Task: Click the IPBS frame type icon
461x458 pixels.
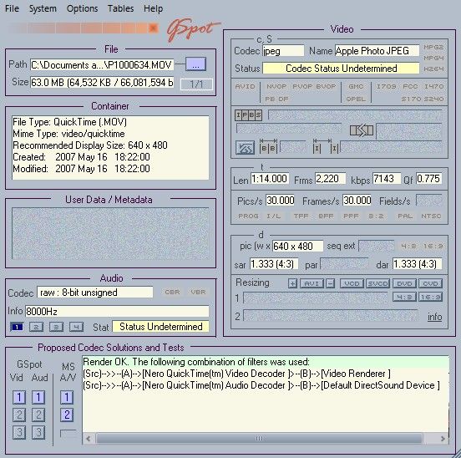Action: point(248,115)
